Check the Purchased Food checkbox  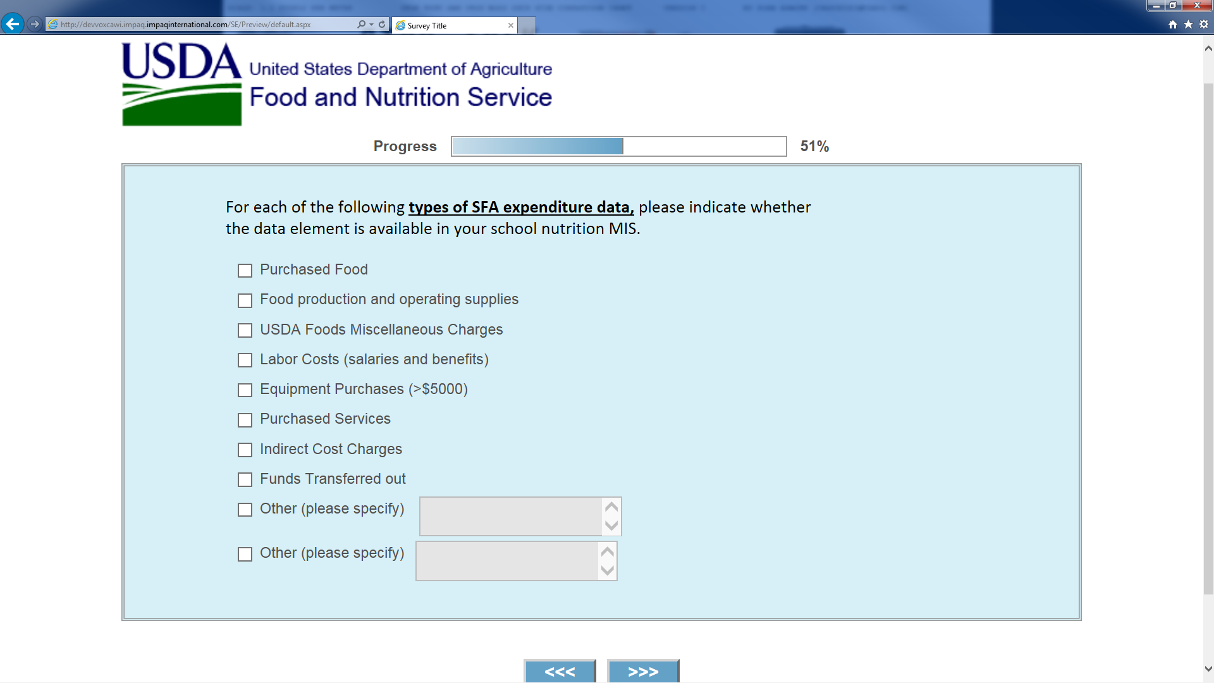(245, 271)
